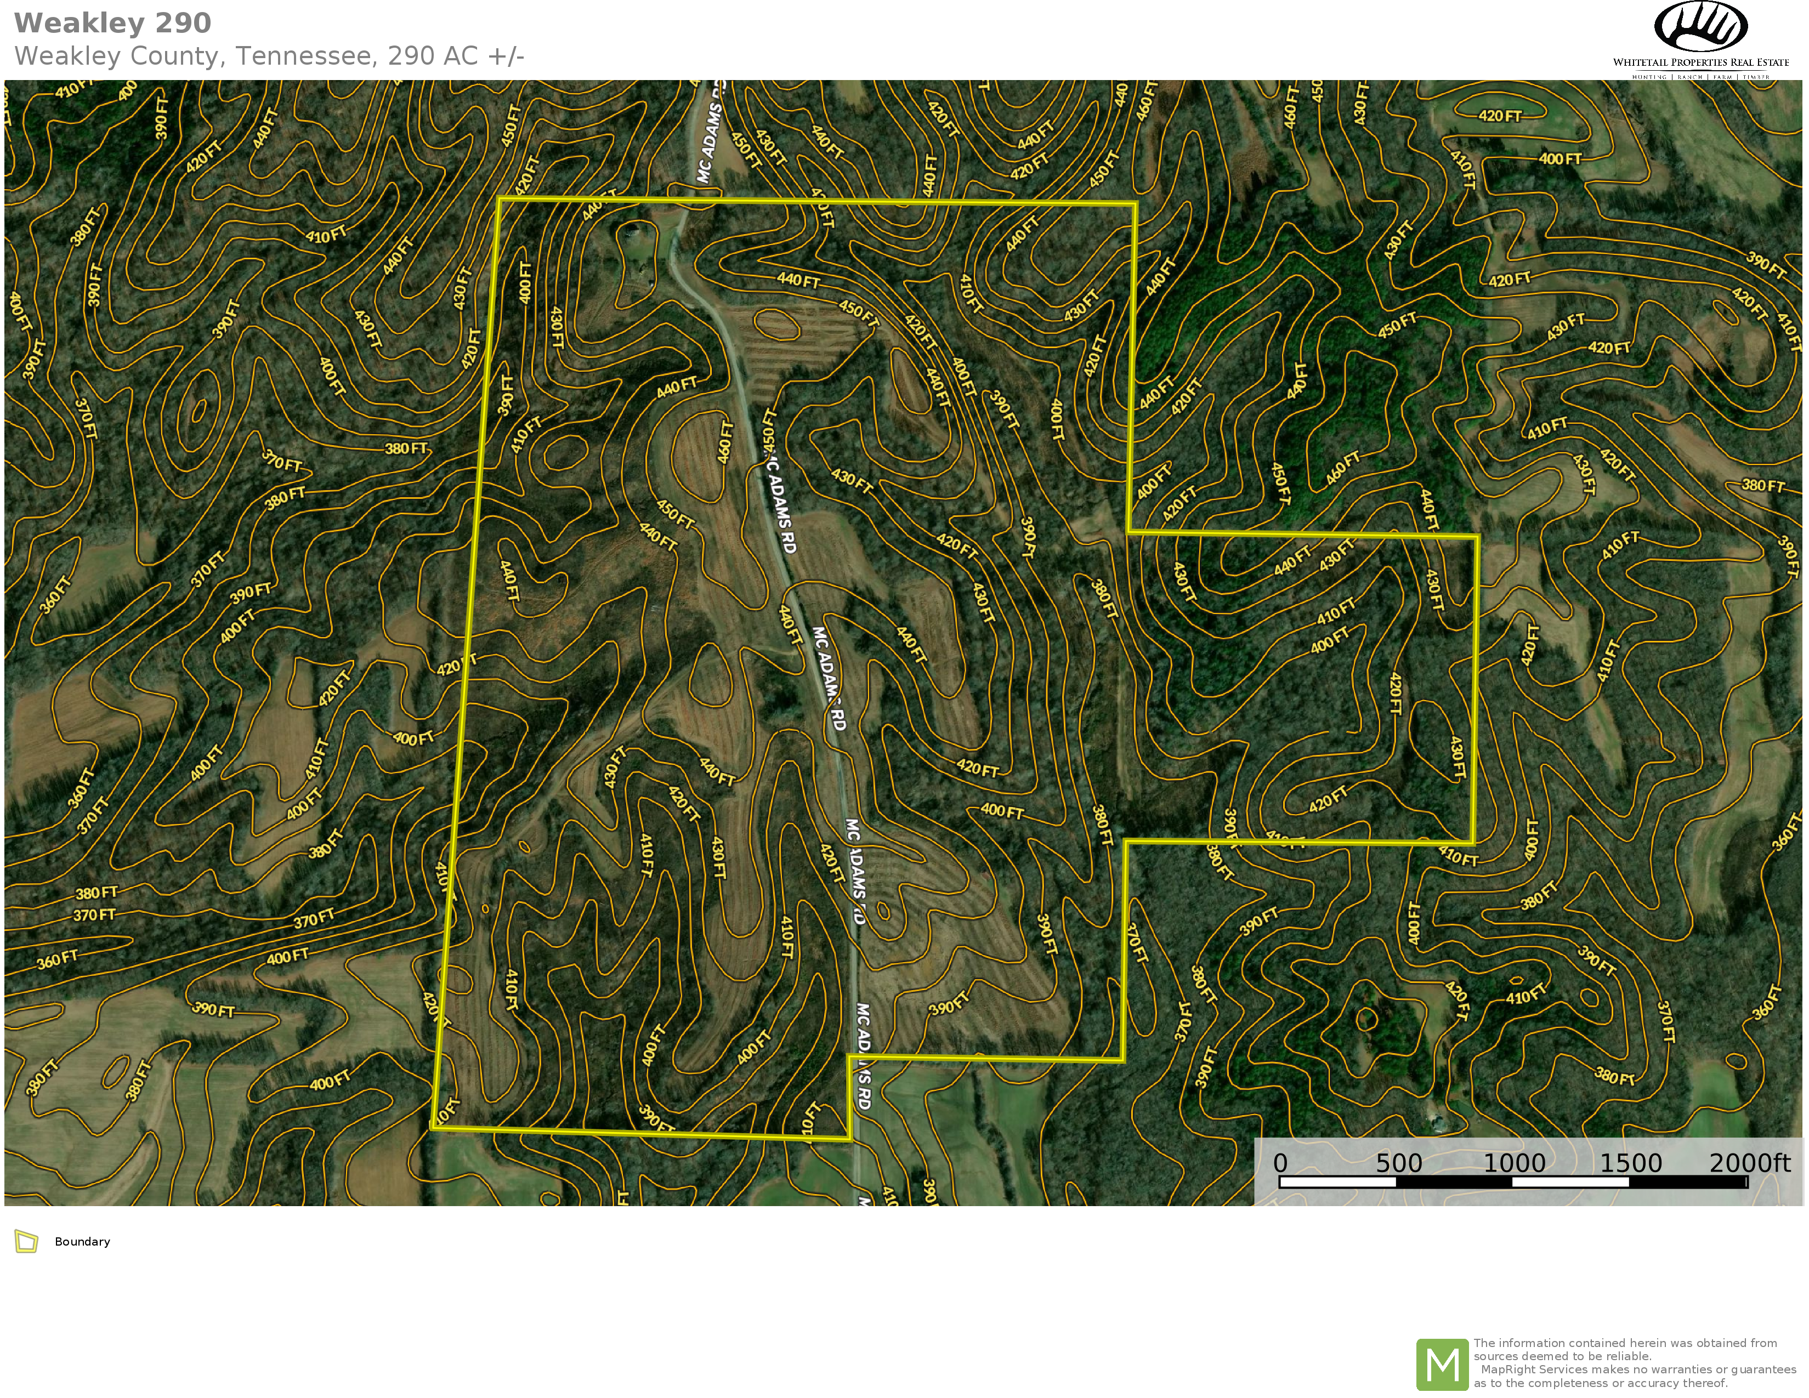Click the 0 label on scale bar
The height and width of the screenshot is (1398, 1809).
click(x=1280, y=1163)
